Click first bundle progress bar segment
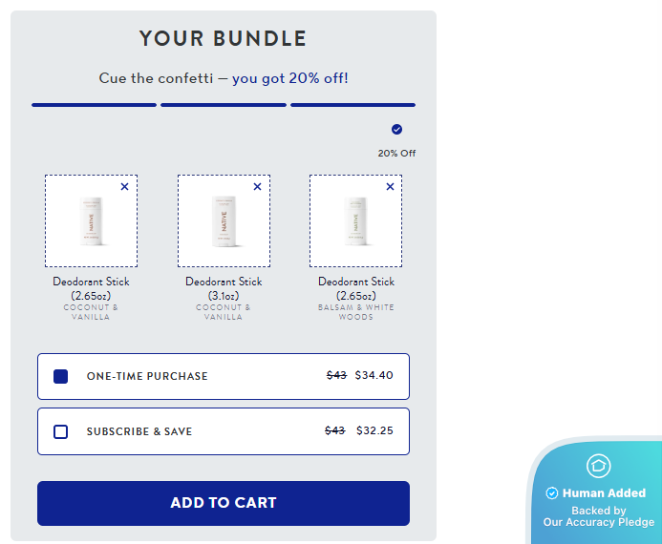The image size is (662, 544). (94, 105)
